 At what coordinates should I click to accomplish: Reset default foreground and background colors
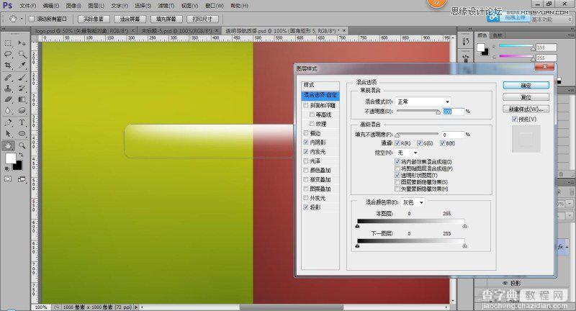click(6, 169)
